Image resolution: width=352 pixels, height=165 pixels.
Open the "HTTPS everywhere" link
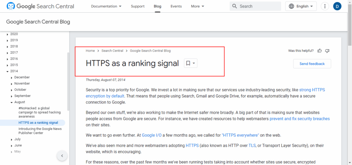240,135
